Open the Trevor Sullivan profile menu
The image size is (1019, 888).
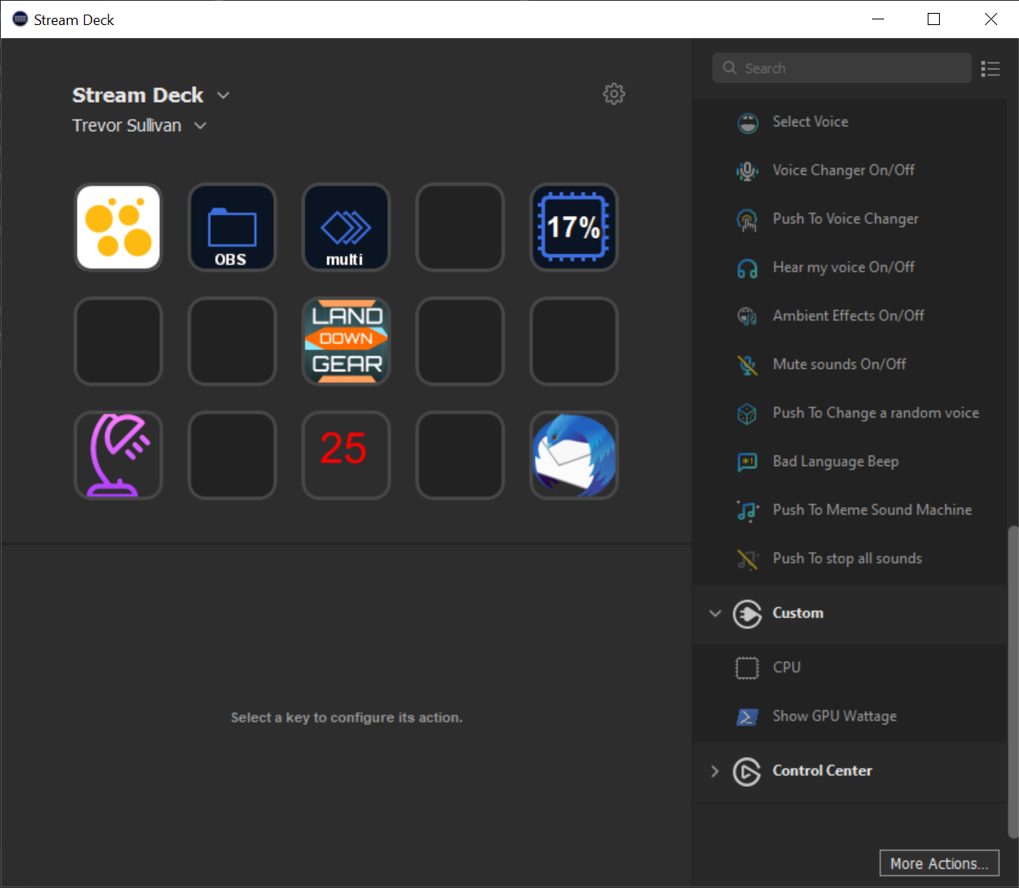(x=200, y=125)
